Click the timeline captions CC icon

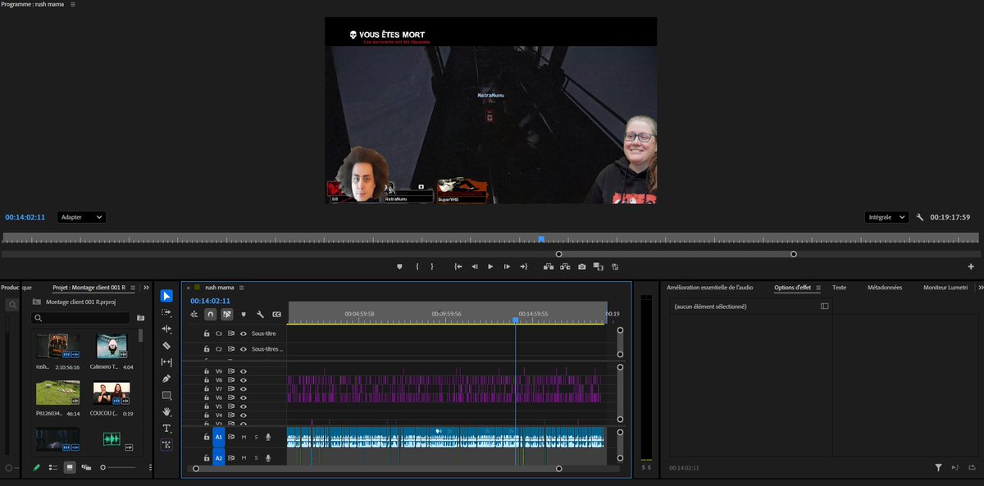click(277, 314)
